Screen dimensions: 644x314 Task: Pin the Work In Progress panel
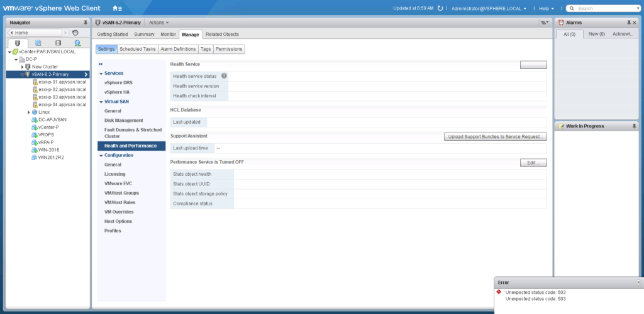point(634,126)
